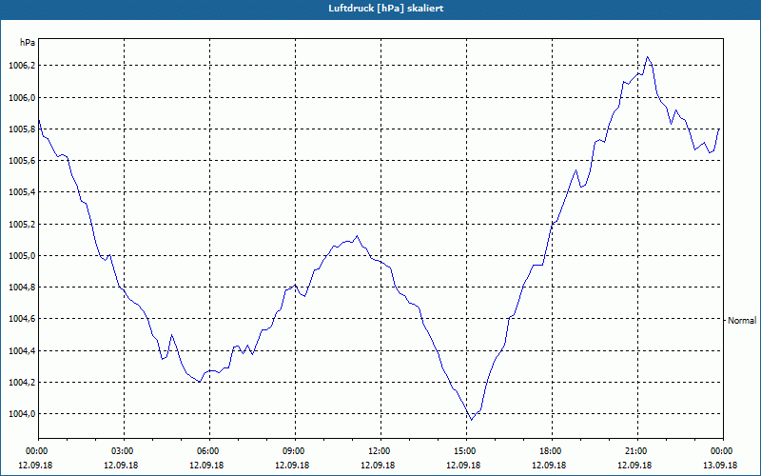Click the 1005,4 y-axis value
Image resolution: width=761 pixels, height=476 pixels.
[22, 192]
